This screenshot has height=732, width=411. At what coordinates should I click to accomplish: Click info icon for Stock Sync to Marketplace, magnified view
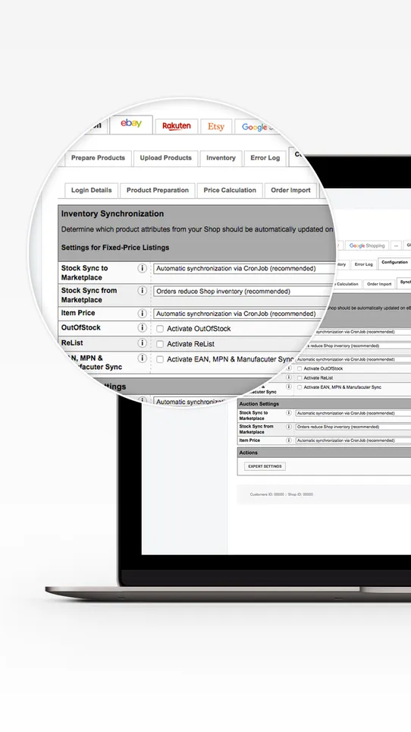(142, 269)
